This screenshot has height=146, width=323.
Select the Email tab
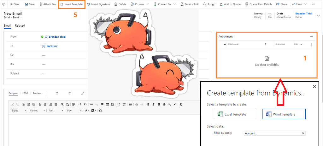(8, 26)
